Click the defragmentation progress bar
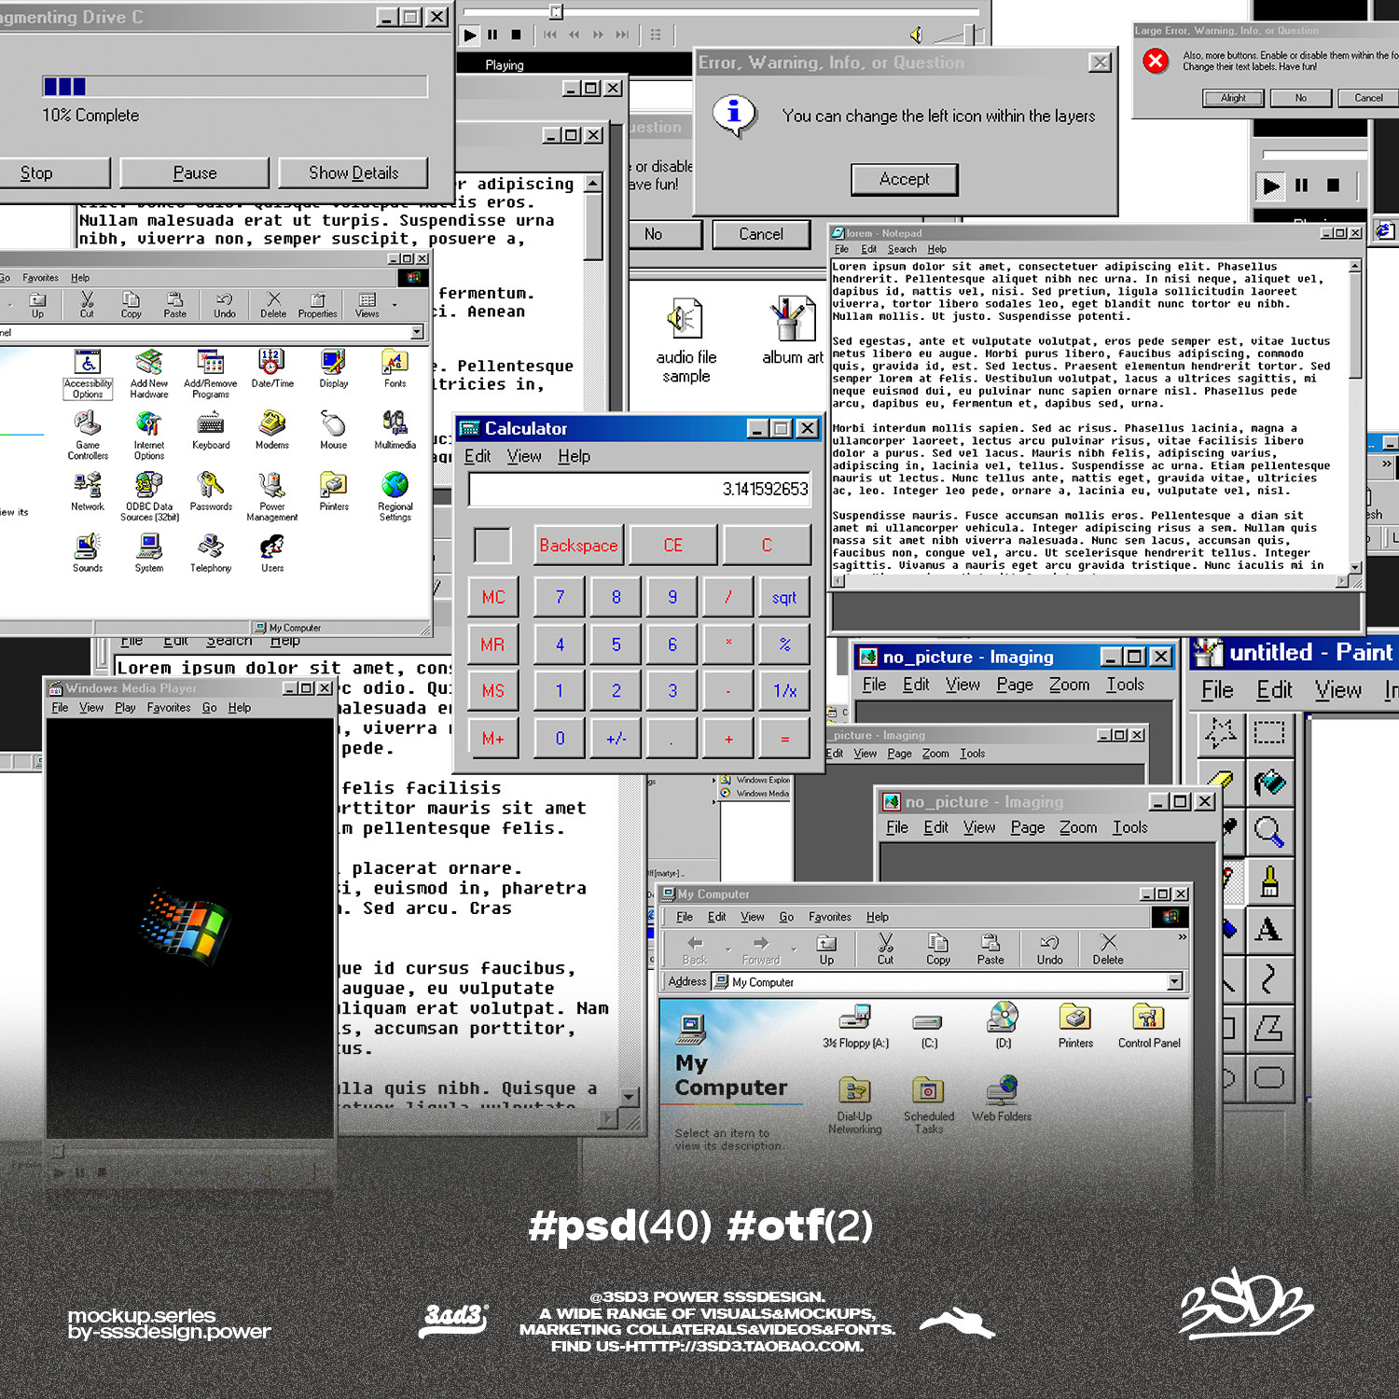Viewport: 1399px width, 1399px height. (235, 87)
